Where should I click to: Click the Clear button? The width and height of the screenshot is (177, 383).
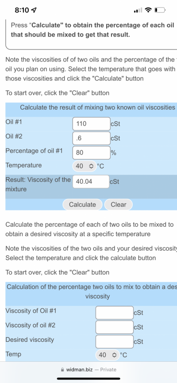coord(119,205)
